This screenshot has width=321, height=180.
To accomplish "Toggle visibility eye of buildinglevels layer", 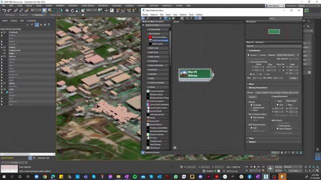I will click(5, 50).
